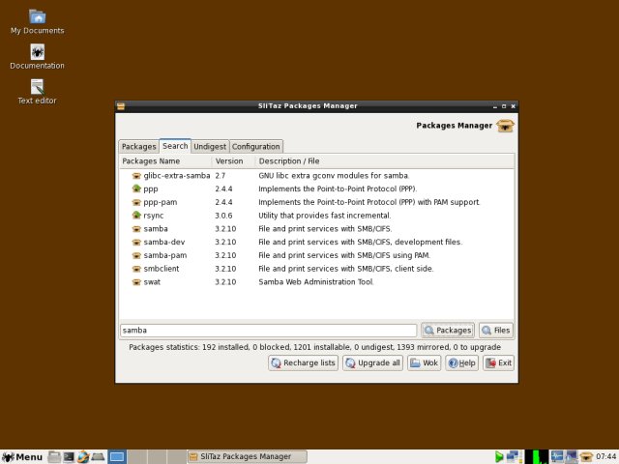Click the package icon beside smbclient
This screenshot has height=464, width=619.
[136, 269]
